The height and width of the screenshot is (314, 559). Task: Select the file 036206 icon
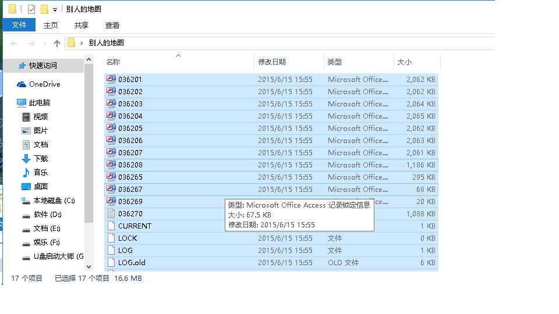point(111,140)
